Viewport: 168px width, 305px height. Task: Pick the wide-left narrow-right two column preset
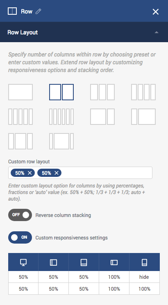[102, 117]
